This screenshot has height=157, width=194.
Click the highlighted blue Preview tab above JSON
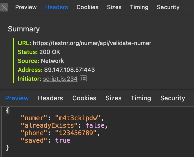click(17, 98)
